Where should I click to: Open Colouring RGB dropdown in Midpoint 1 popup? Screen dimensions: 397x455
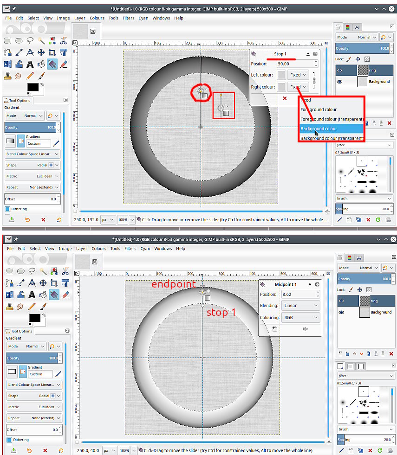[300, 317]
